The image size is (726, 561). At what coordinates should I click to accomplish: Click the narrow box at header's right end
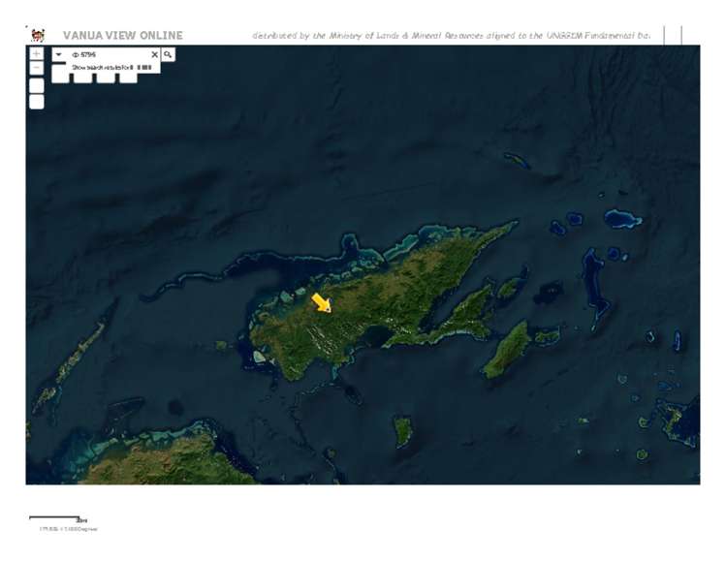[x=673, y=35]
